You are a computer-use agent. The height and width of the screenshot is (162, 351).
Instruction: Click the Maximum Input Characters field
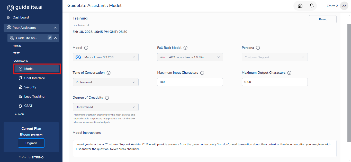coord(190,82)
